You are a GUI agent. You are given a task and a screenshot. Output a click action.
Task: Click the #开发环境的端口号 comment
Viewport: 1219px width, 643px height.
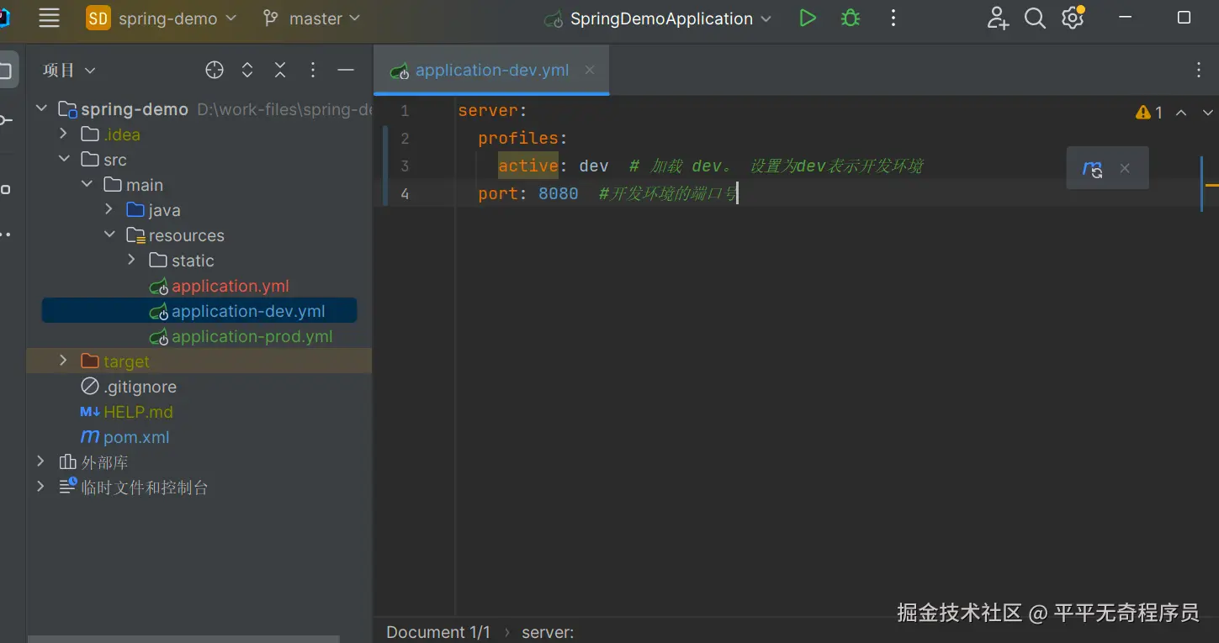click(668, 193)
